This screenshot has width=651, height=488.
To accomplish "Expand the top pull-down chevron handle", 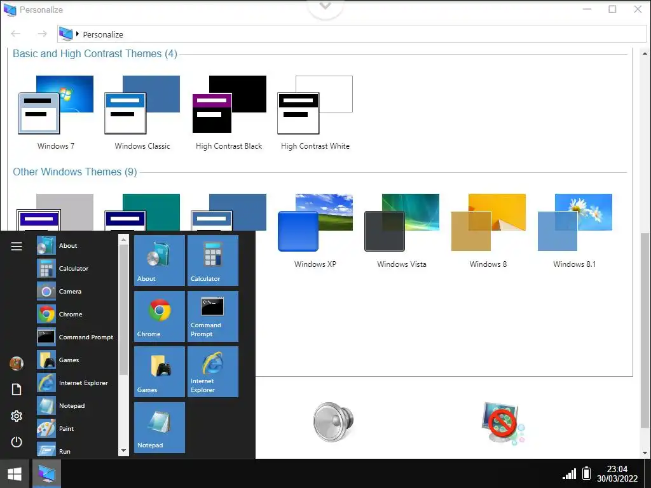I will pyautogui.click(x=325, y=8).
